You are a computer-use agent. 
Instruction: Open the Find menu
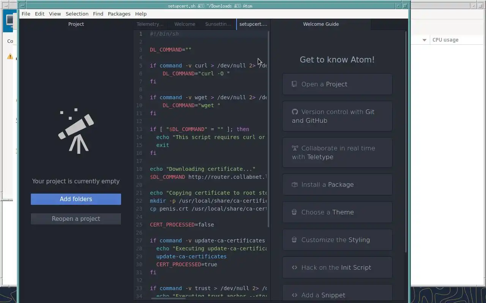click(98, 14)
